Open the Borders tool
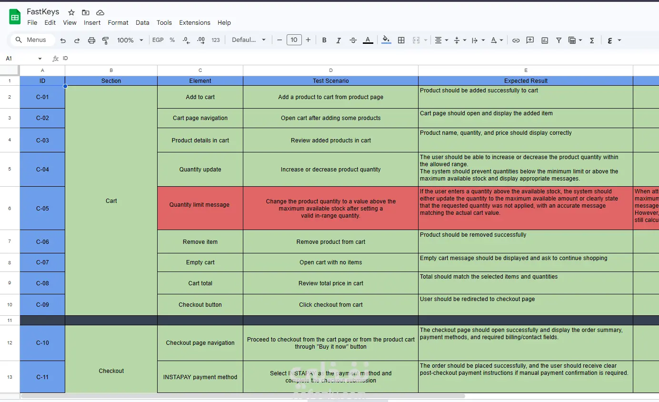 401,40
